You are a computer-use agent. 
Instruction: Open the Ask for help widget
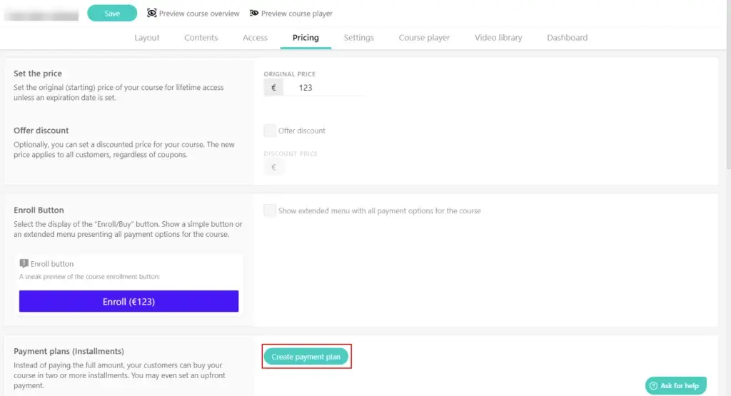[x=676, y=386]
